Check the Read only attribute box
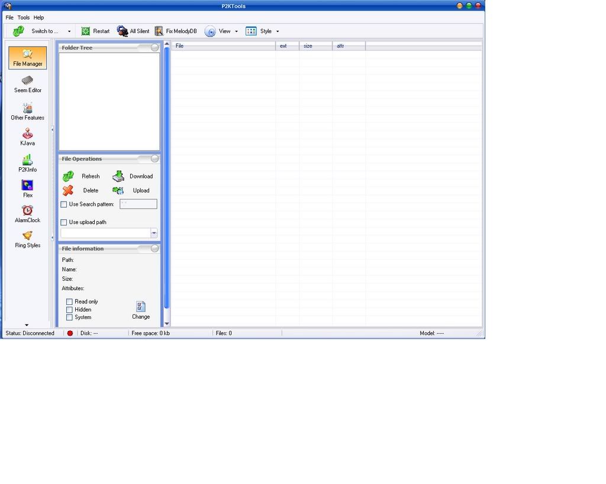 69,302
